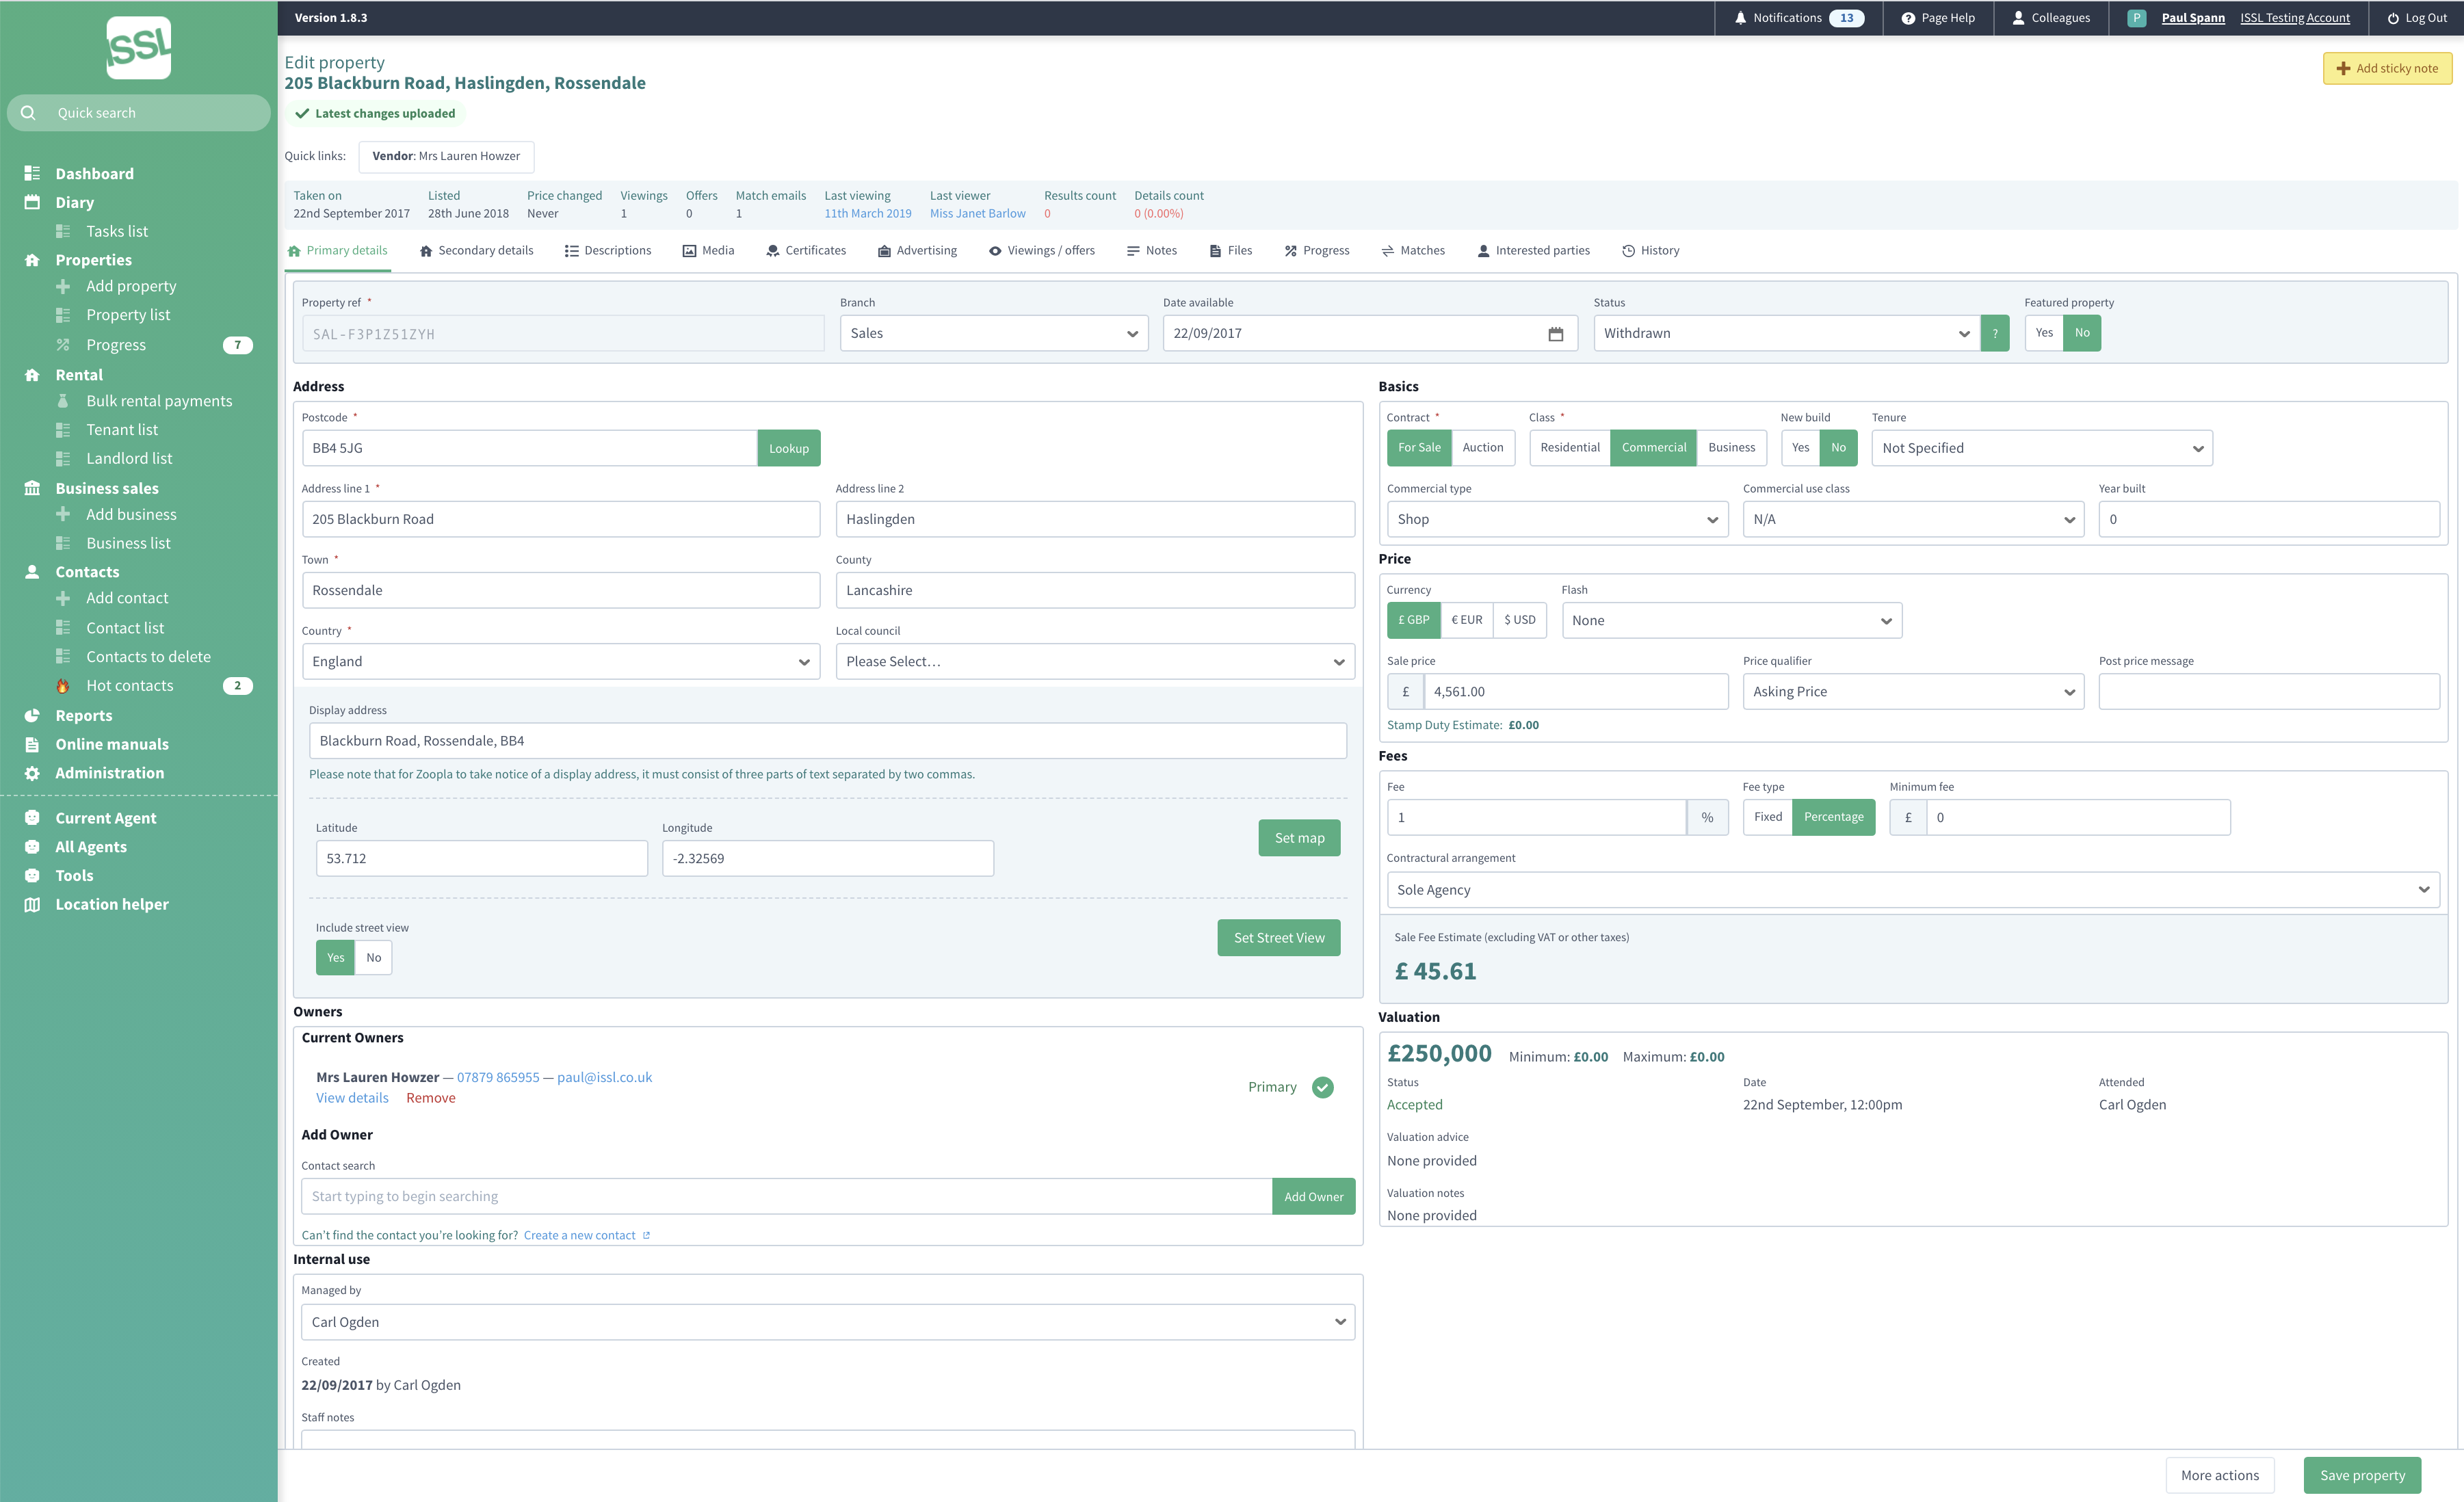Image resolution: width=2464 pixels, height=1502 pixels.
Task: Click the Dashboard icon in sidebar
Action: (32, 173)
